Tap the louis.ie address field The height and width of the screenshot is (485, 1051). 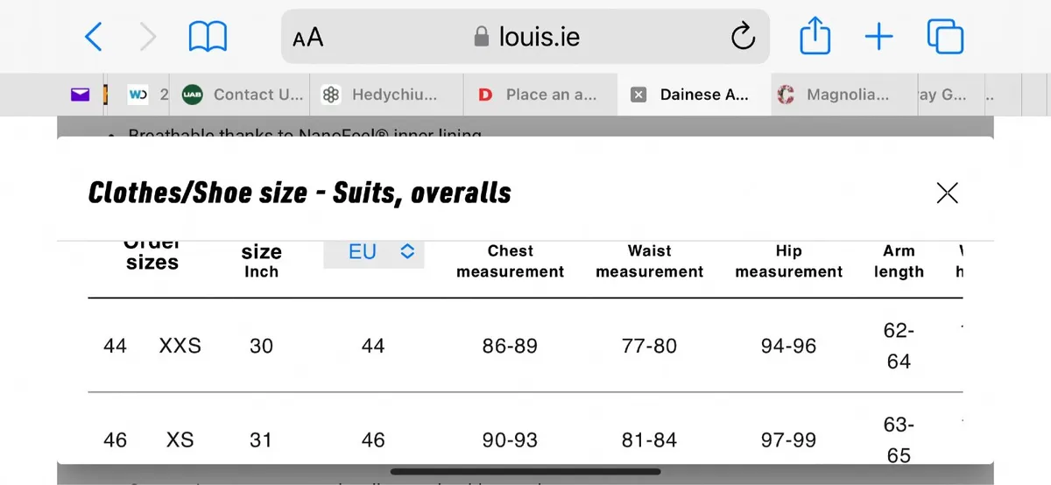[525, 37]
